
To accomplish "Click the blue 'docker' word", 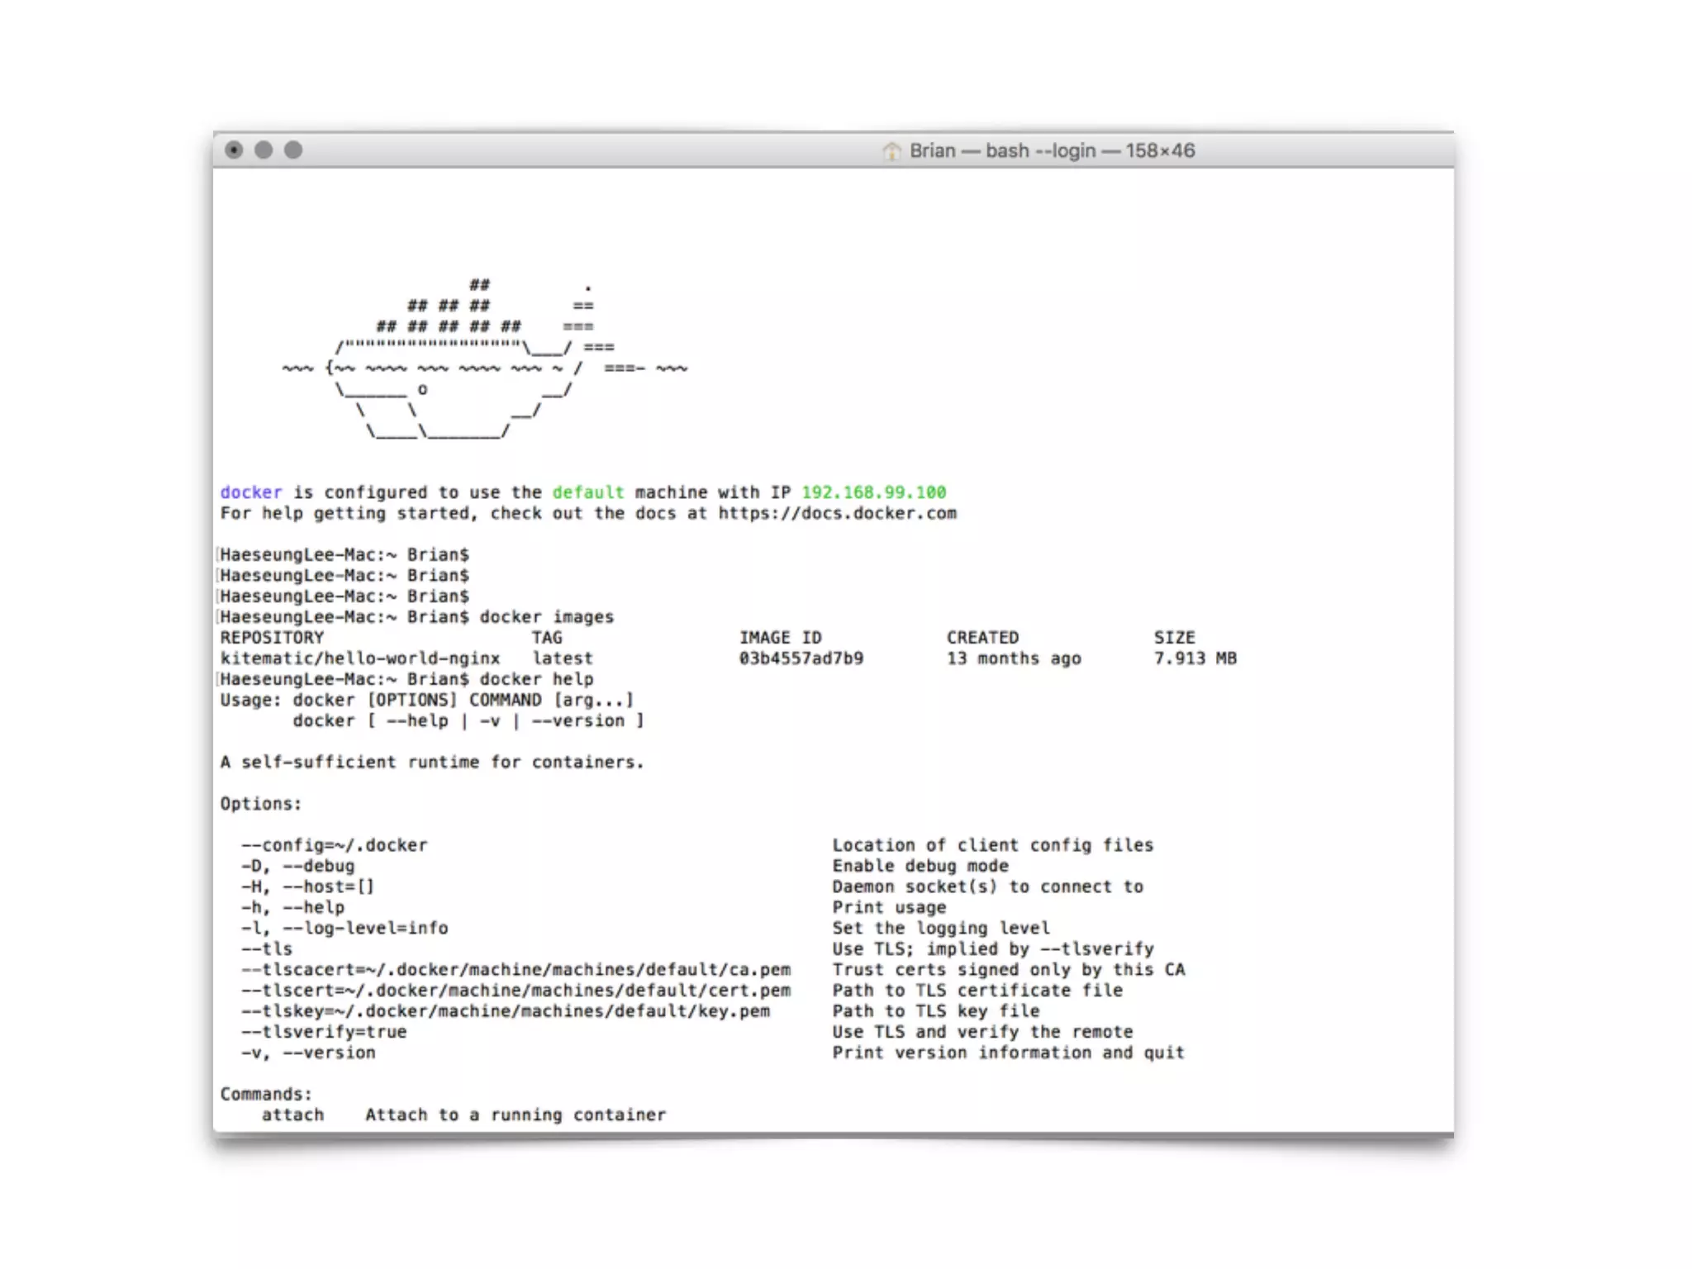I will pos(251,492).
